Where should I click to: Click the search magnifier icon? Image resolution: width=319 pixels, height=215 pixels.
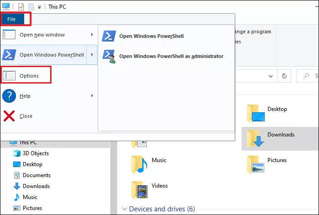coord(306,76)
